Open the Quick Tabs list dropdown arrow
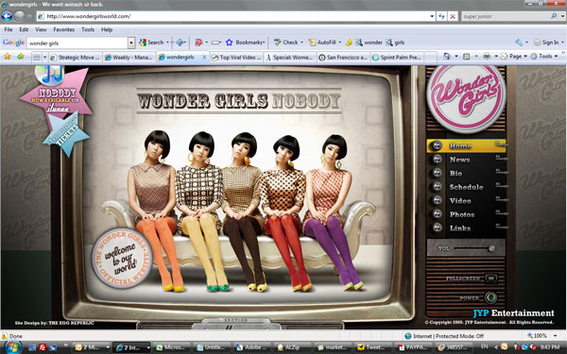The width and height of the screenshot is (567, 354). [44, 57]
